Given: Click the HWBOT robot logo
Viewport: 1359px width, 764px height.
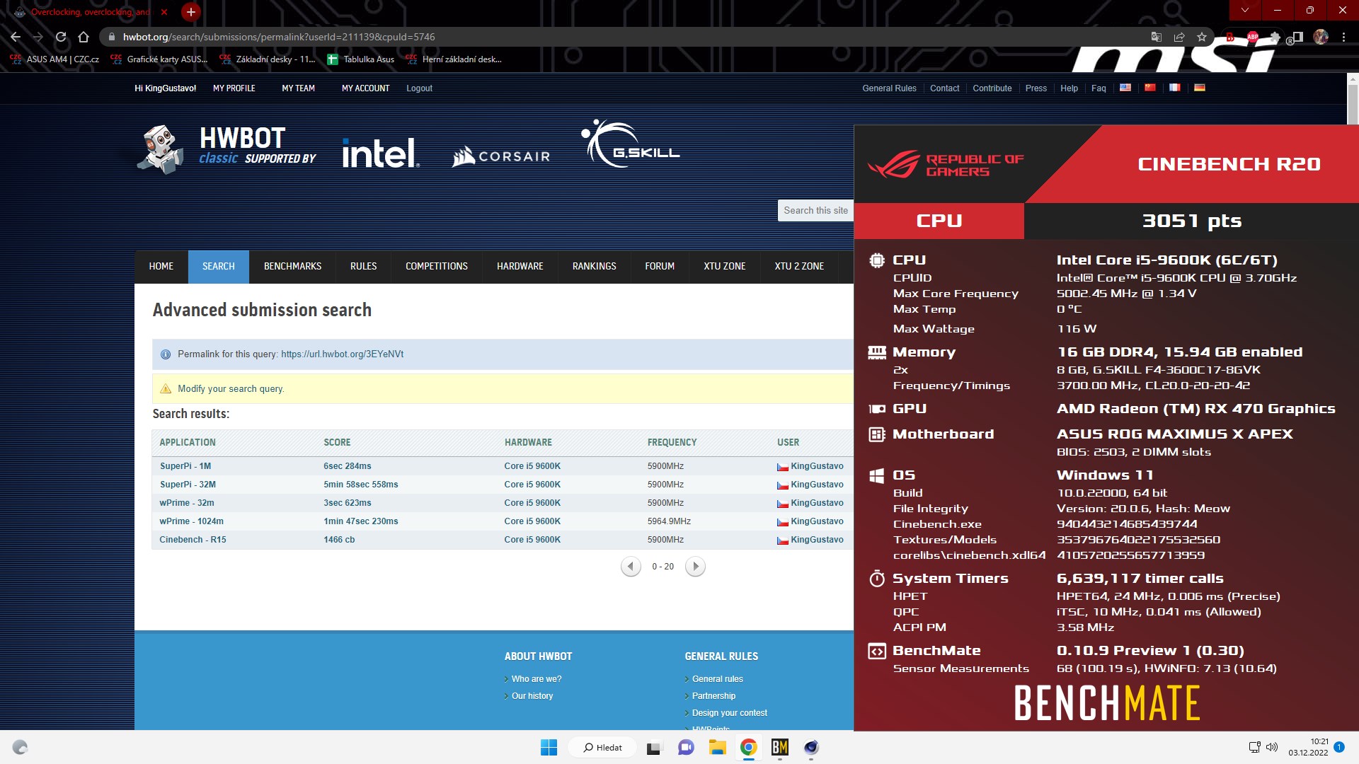Looking at the screenshot, I should click(161, 149).
